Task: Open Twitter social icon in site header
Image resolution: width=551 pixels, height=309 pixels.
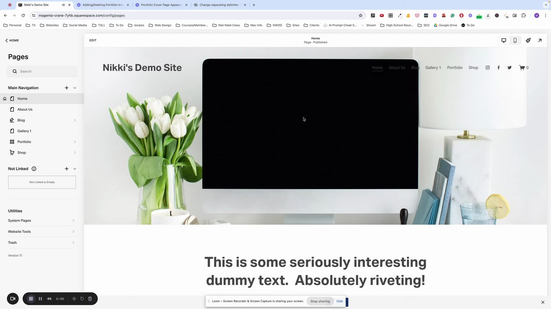Action: pos(509,67)
